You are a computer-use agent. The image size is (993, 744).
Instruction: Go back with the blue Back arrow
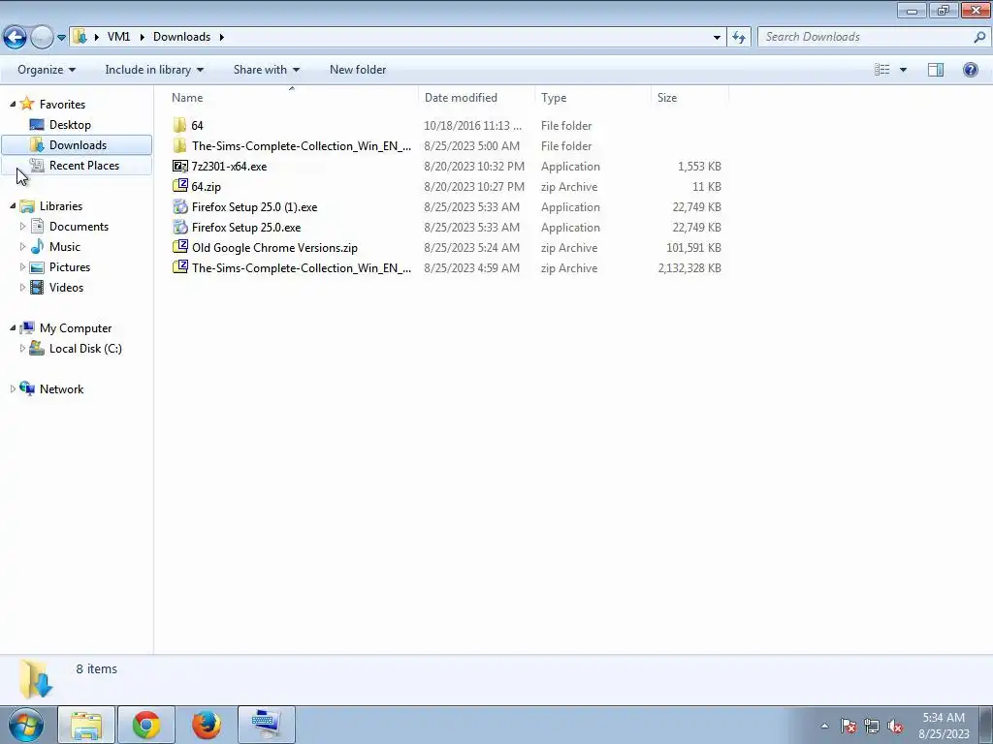click(16, 37)
